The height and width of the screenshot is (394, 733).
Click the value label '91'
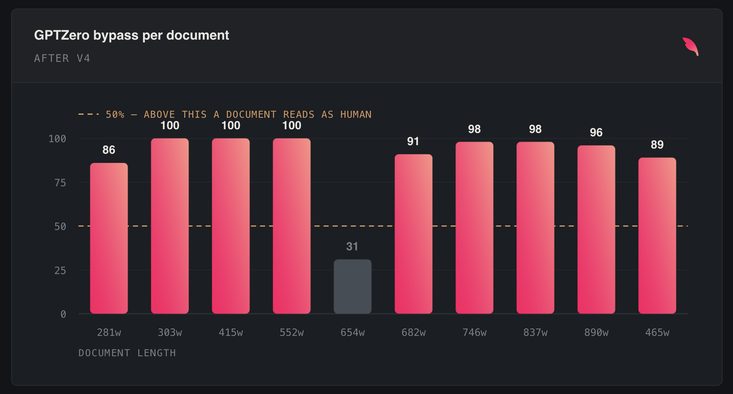[413, 141]
